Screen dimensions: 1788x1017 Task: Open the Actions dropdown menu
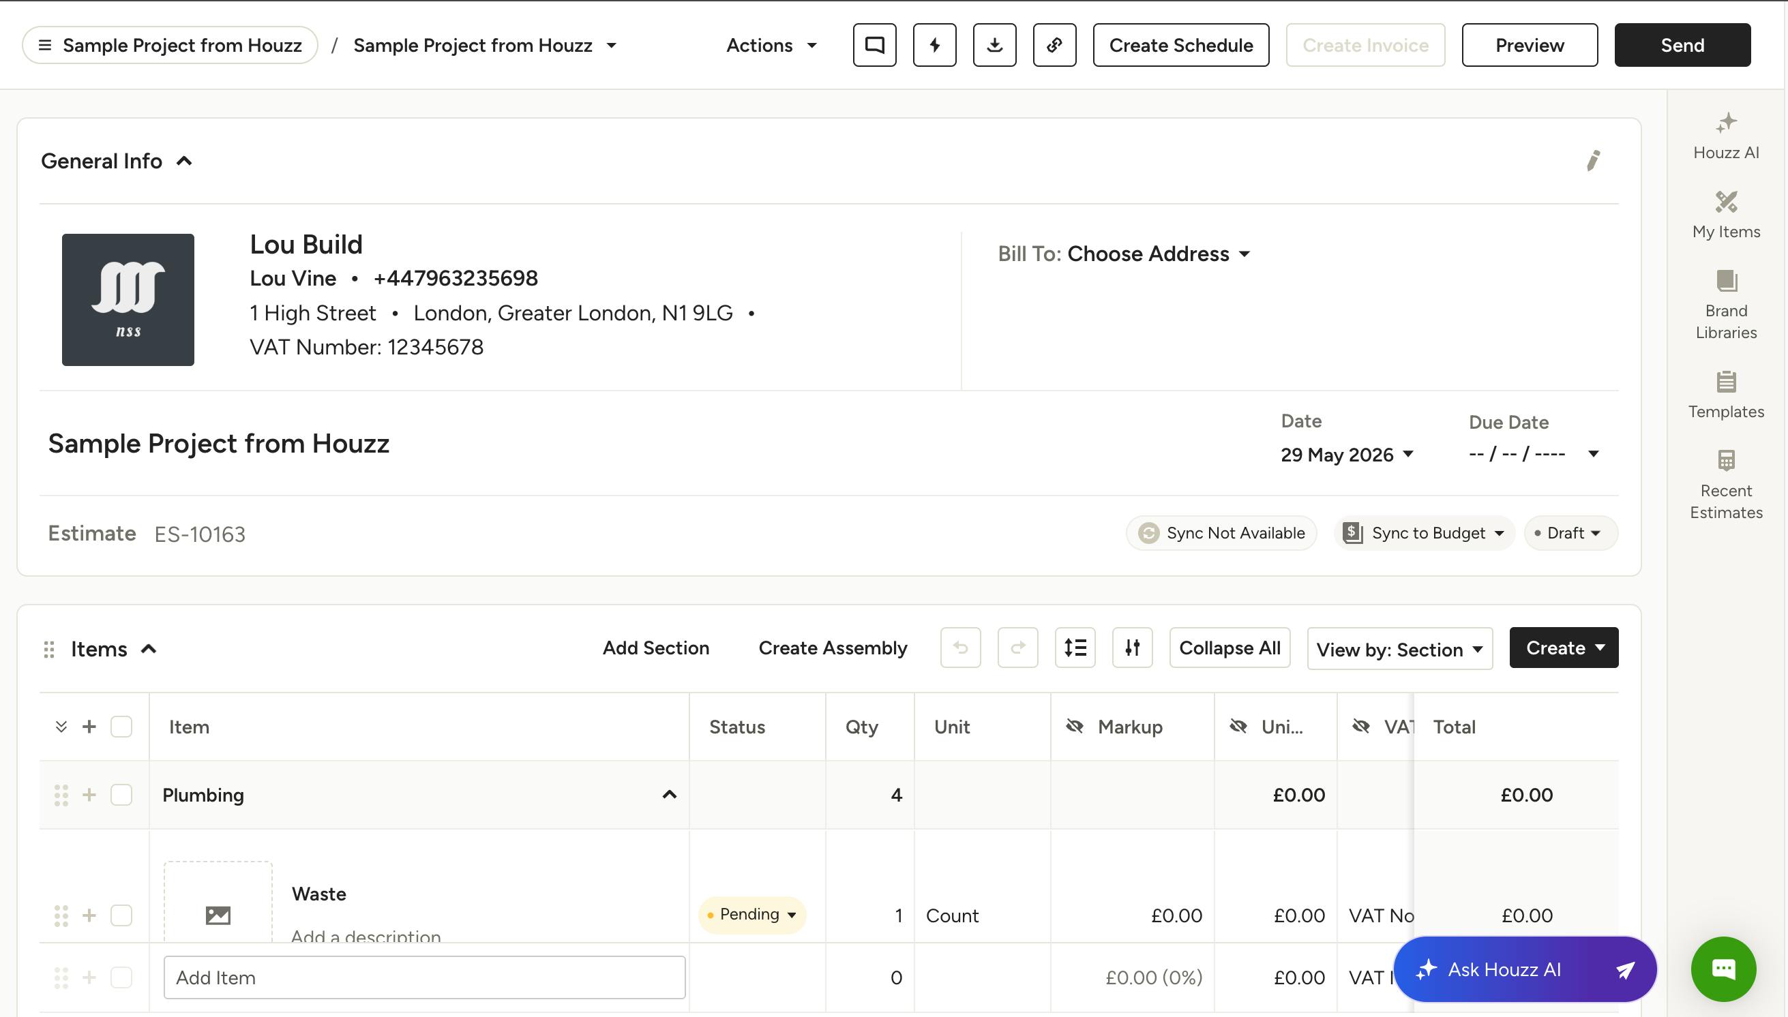tap(771, 46)
